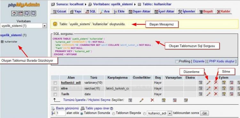Delete the kullanici_adi field with red X
The height and width of the screenshot is (118, 240).
pyautogui.click(x=216, y=82)
